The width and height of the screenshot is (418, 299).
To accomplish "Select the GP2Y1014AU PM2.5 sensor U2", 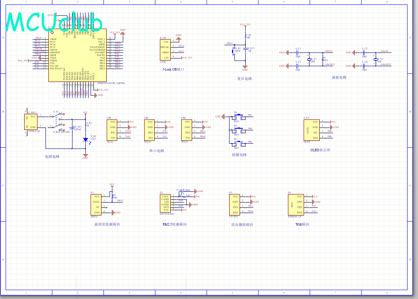I will [165, 204].
